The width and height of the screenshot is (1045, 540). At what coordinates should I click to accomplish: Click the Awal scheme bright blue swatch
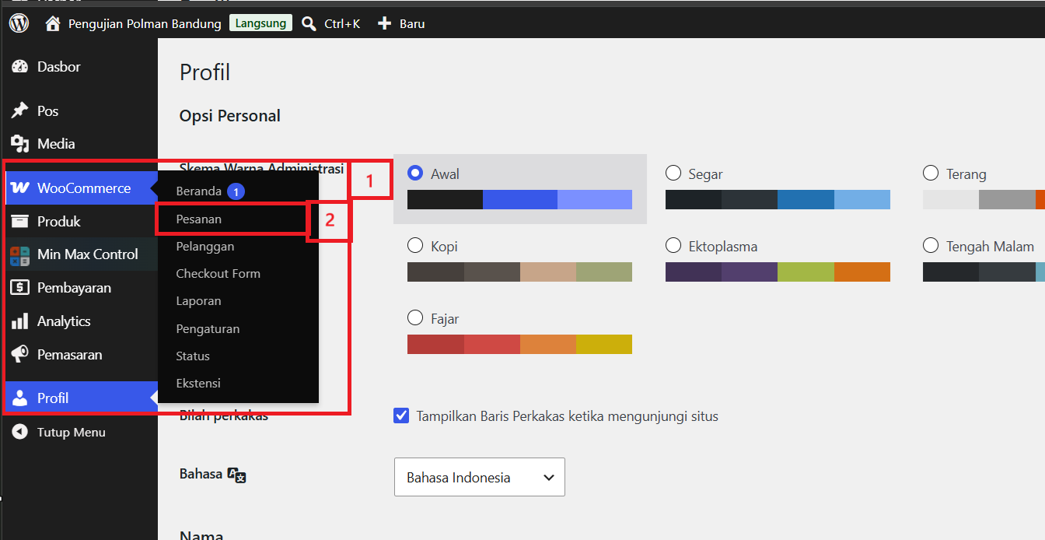520,200
